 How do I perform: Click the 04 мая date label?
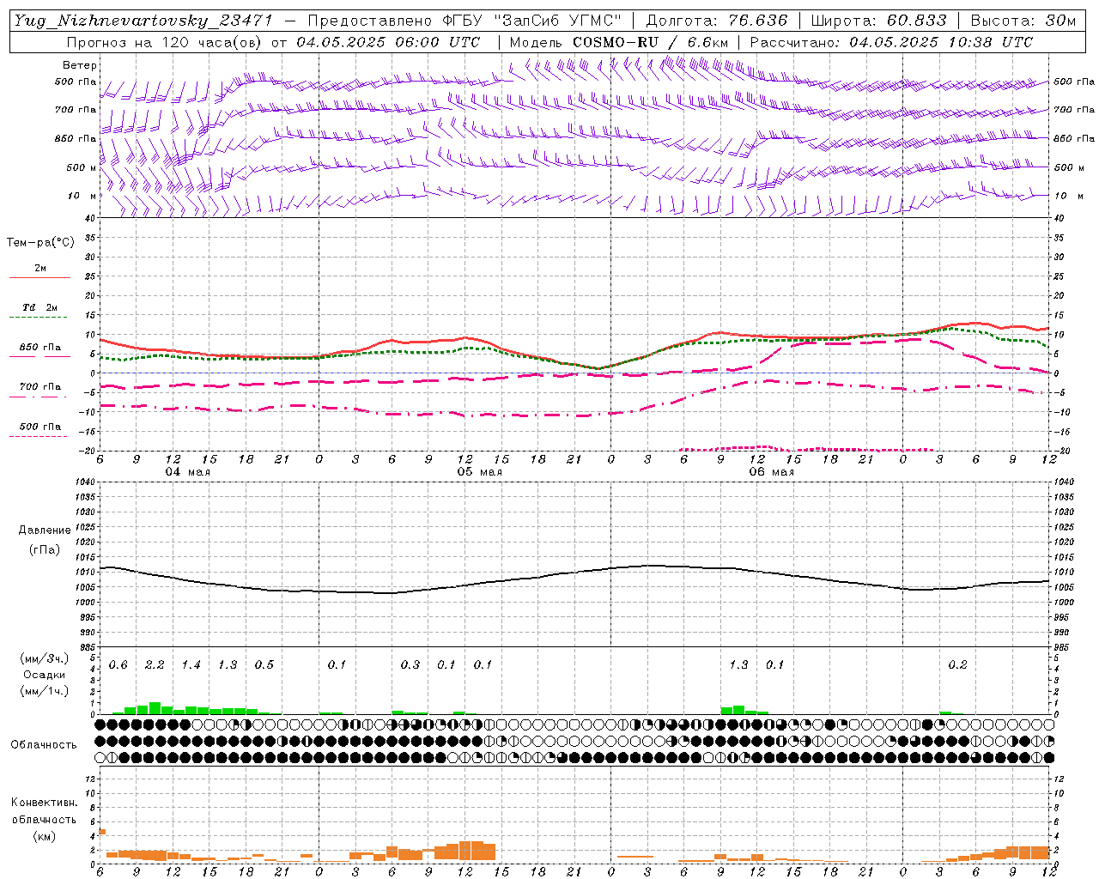pos(188,472)
